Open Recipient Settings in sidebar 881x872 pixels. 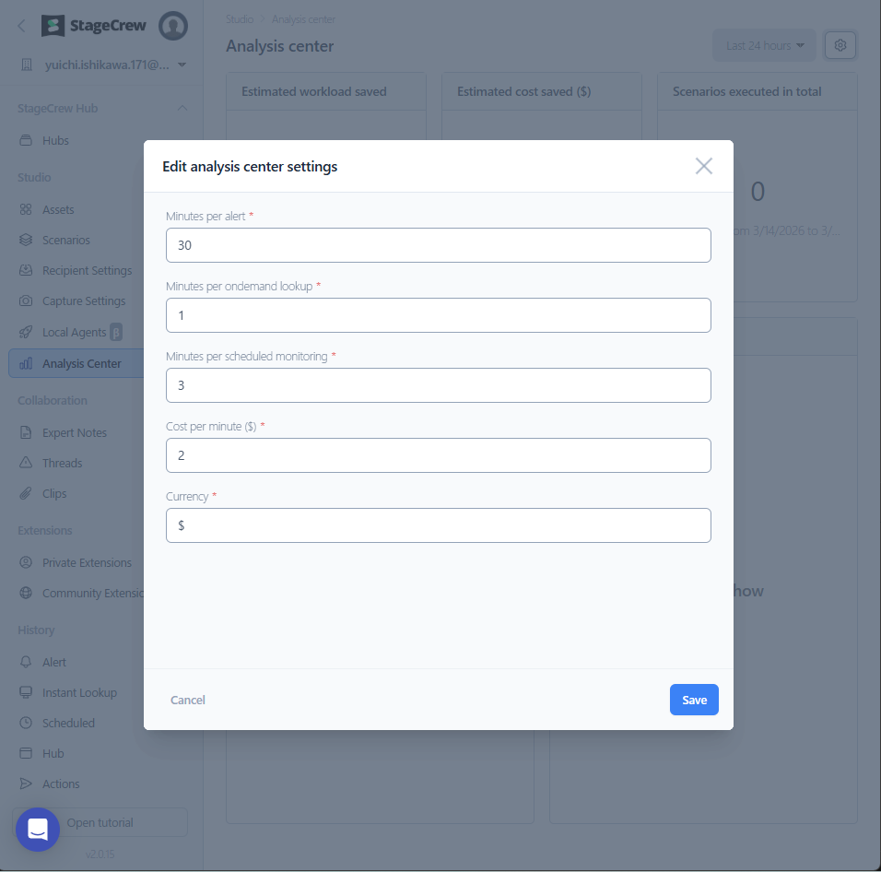pos(87,271)
